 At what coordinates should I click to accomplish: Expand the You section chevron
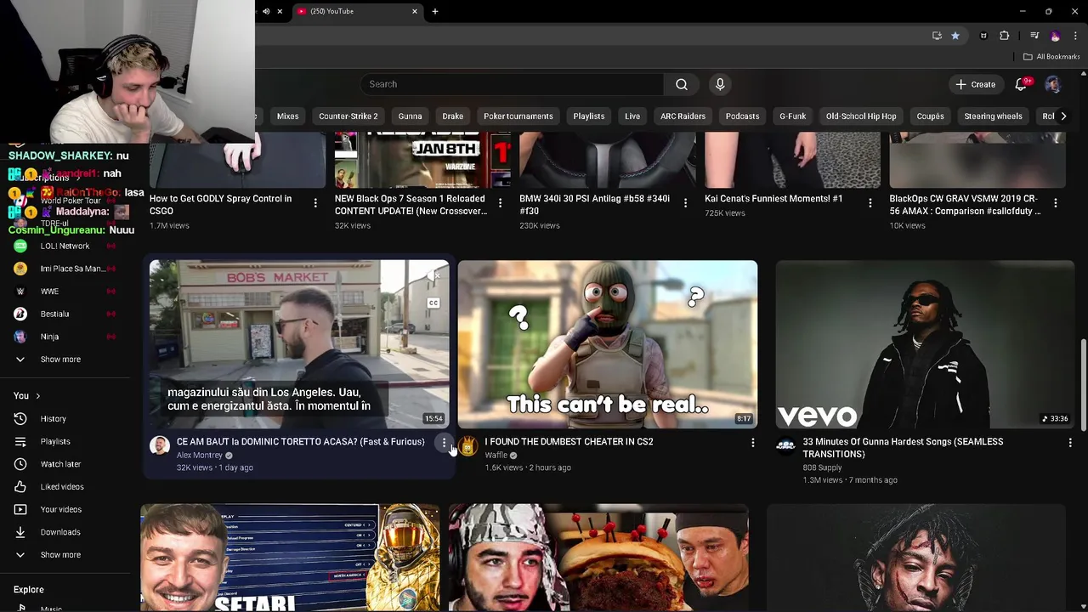[37, 396]
